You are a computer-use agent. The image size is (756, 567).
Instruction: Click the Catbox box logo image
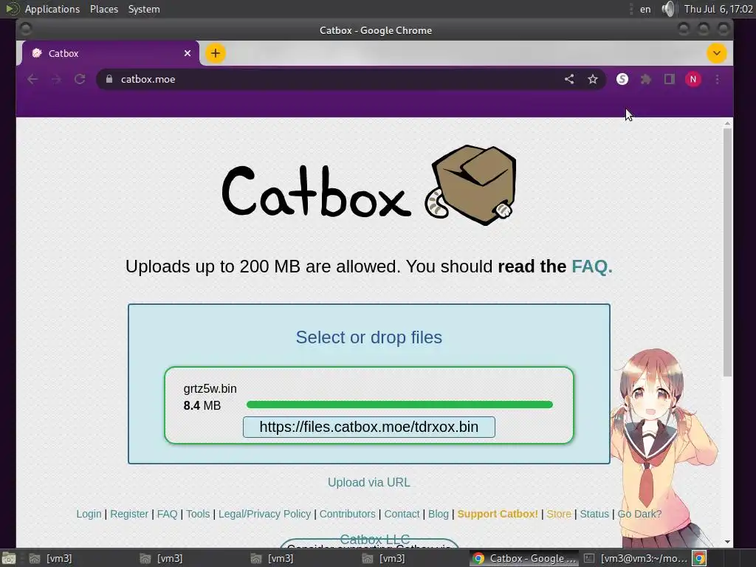pyautogui.click(x=471, y=185)
